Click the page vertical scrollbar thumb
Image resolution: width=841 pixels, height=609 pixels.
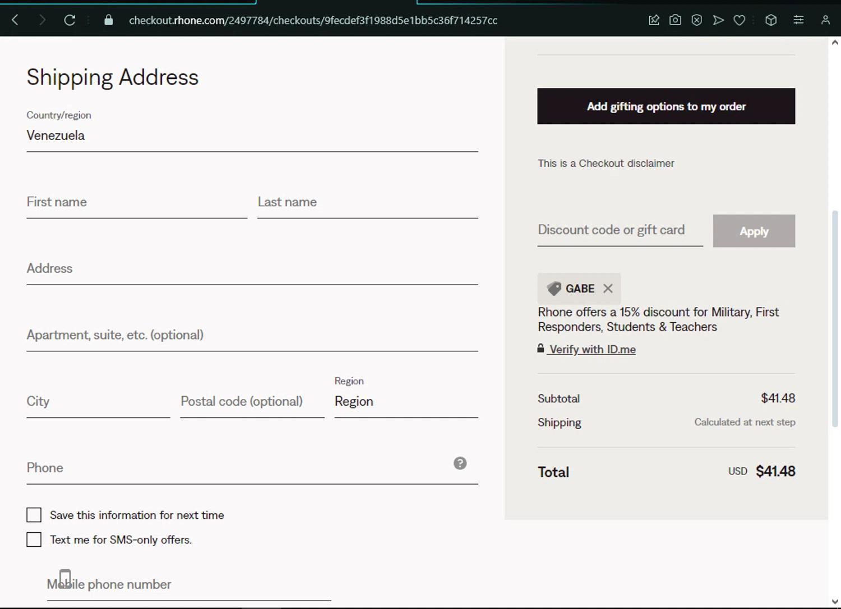(x=835, y=319)
